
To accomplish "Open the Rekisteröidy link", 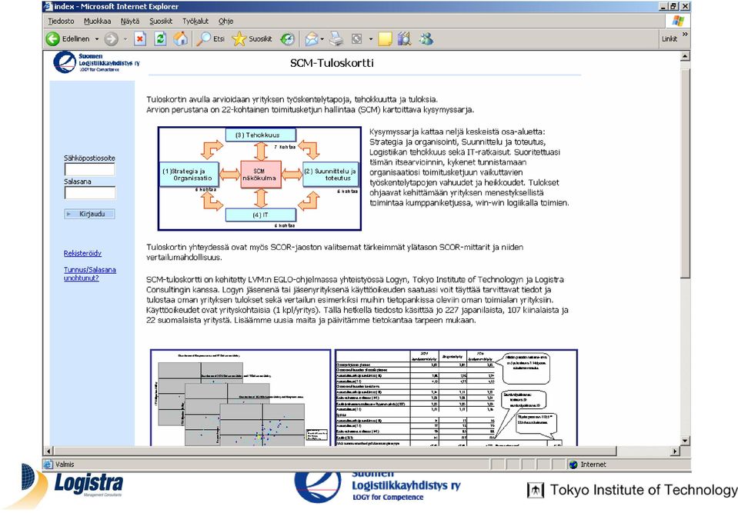I will (82, 254).
